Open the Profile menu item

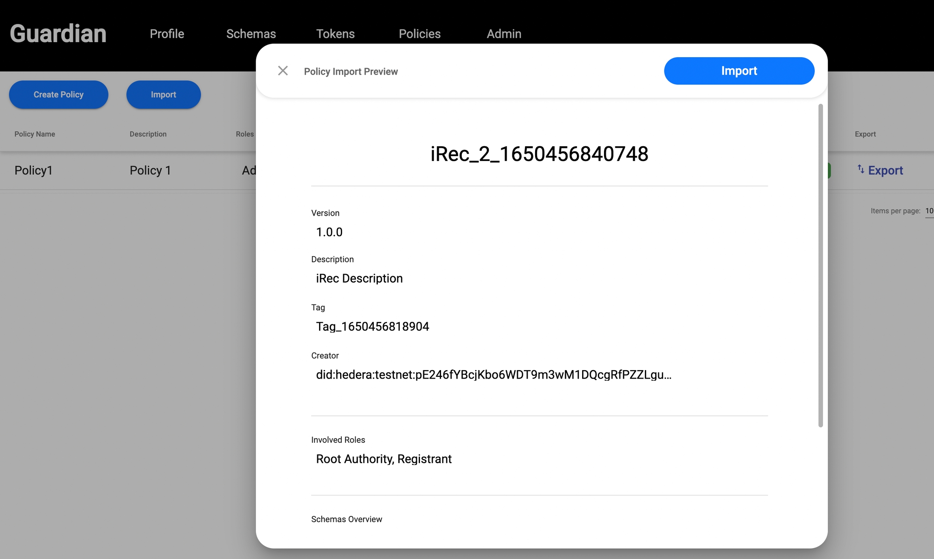[167, 34]
